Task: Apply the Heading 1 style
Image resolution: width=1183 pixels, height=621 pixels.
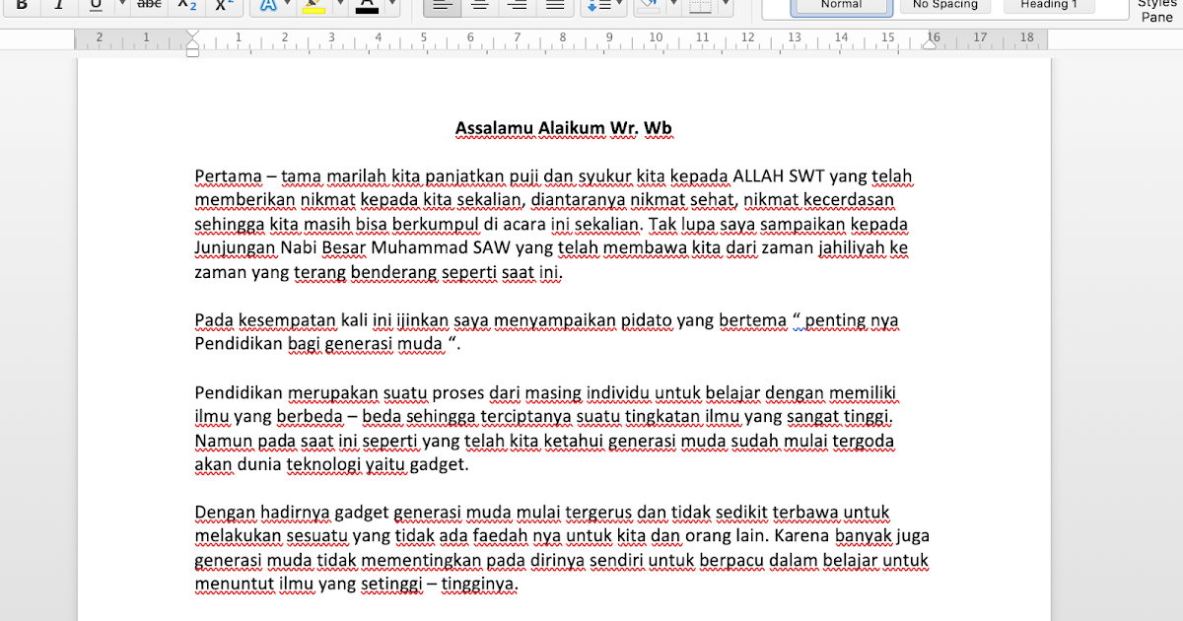Action: click(1049, 5)
